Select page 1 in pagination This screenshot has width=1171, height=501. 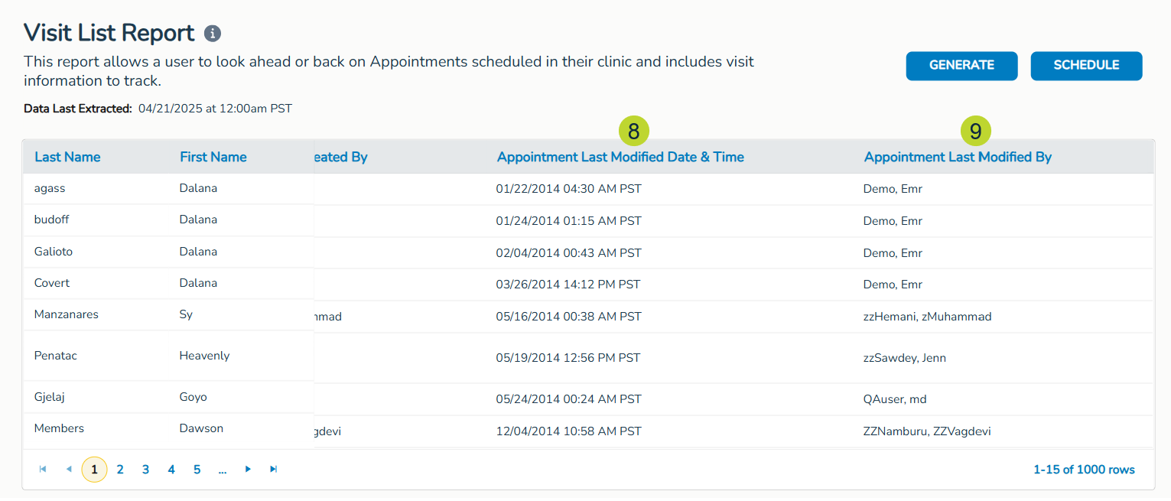coord(94,470)
